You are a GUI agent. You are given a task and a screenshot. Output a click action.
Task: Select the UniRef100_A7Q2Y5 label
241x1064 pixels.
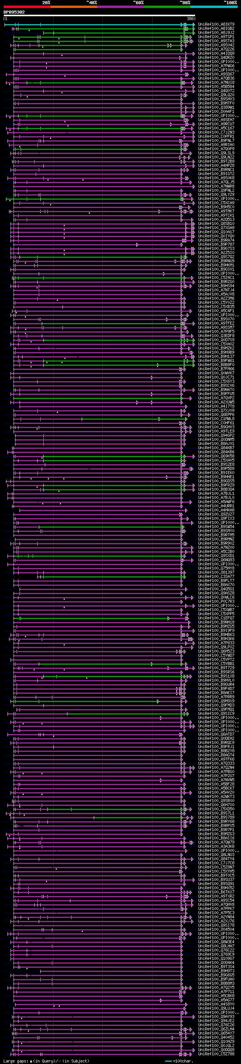(216, 988)
